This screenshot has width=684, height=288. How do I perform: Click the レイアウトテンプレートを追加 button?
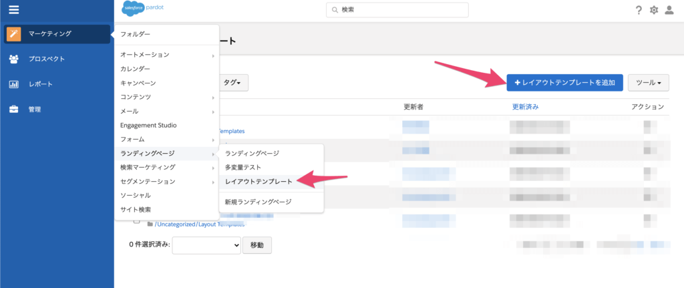click(564, 83)
